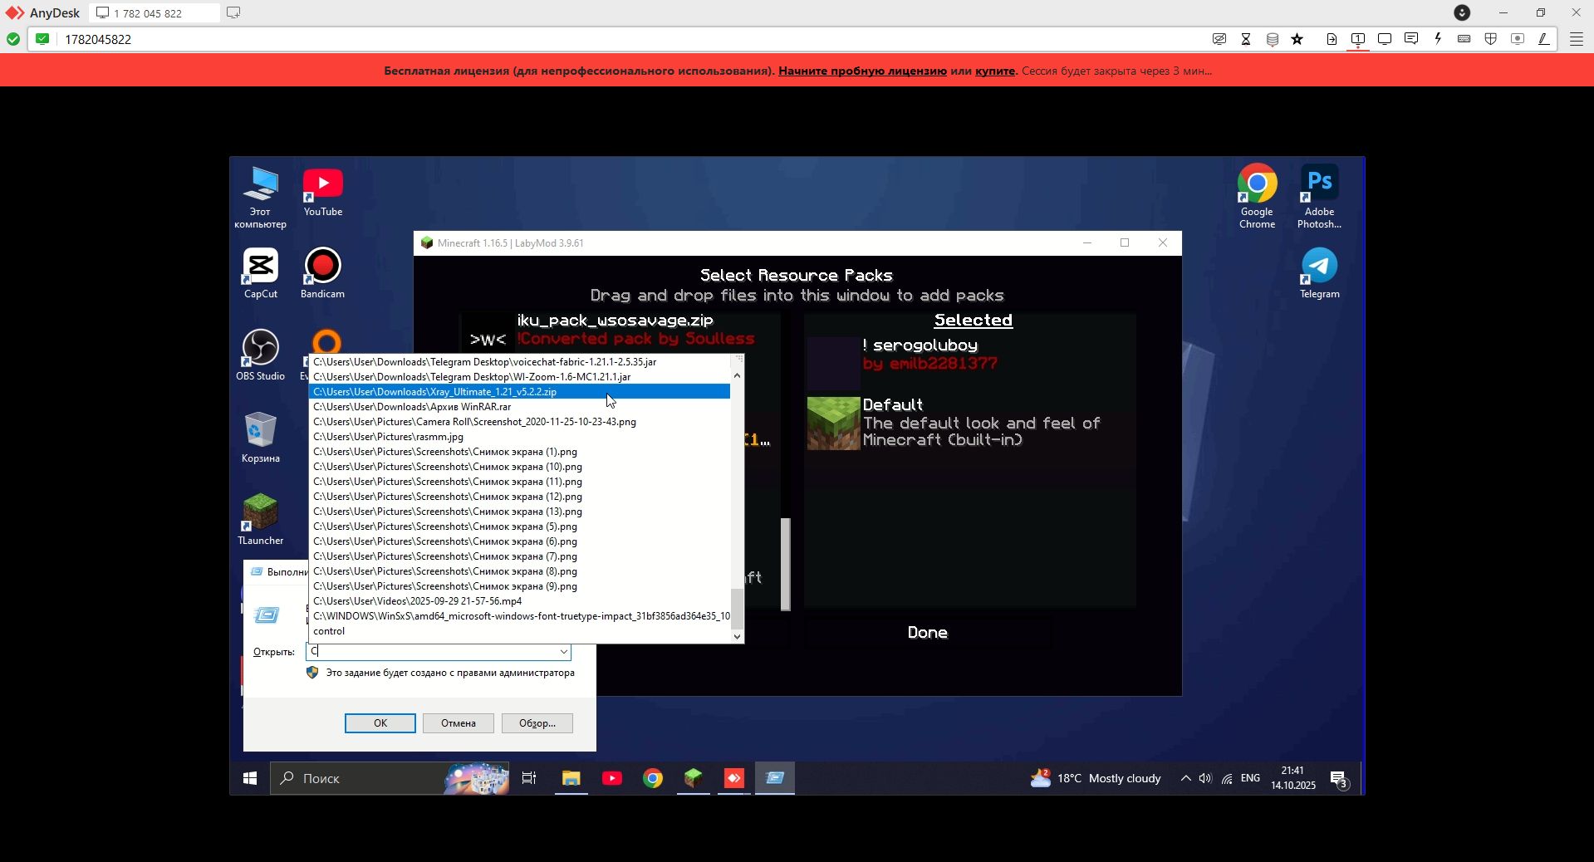The image size is (1594, 862).
Task: Click the Открыть text input field
Action: (432, 652)
